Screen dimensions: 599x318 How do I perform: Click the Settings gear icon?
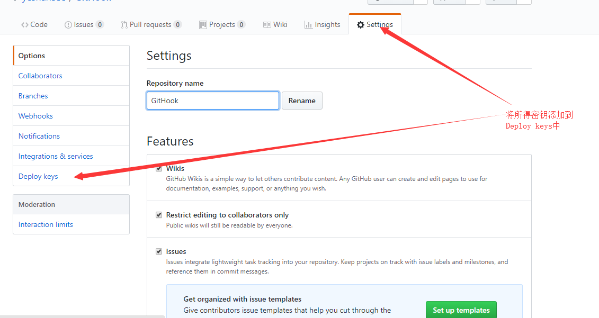click(360, 25)
